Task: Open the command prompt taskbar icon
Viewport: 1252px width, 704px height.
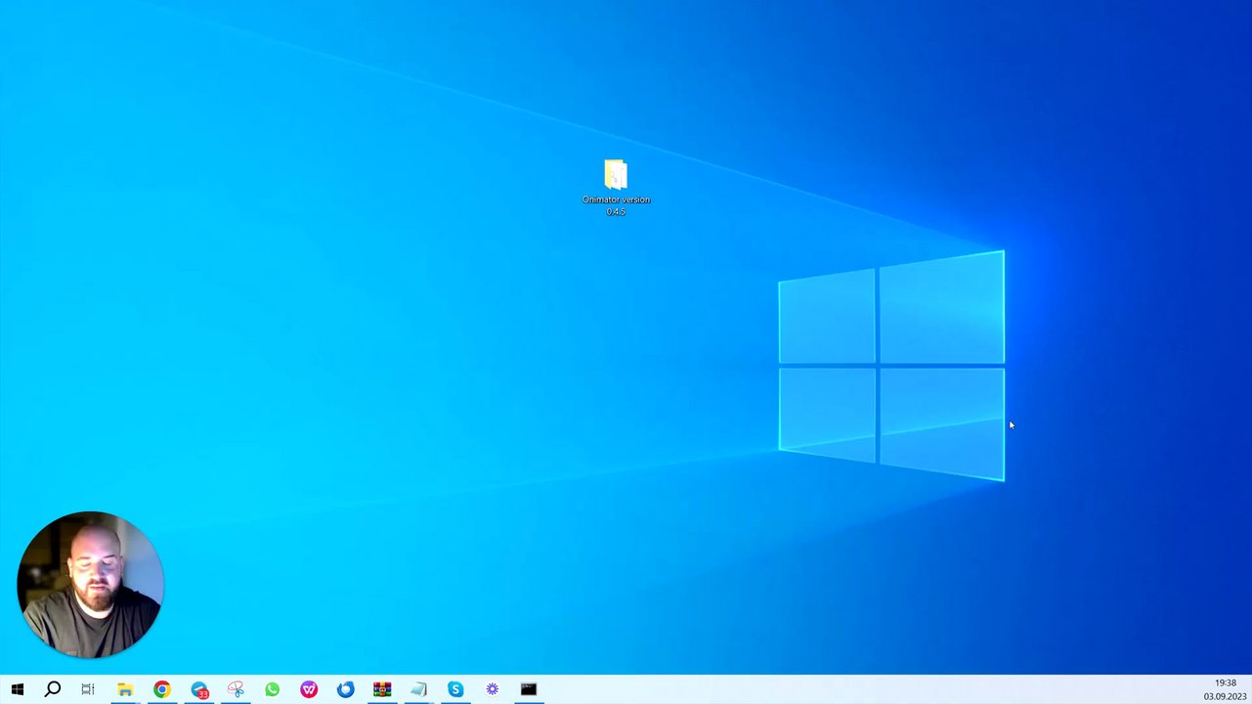Action: tap(529, 689)
